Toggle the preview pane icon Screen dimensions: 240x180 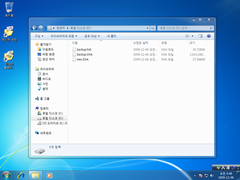pyautogui.click(x=200, y=36)
